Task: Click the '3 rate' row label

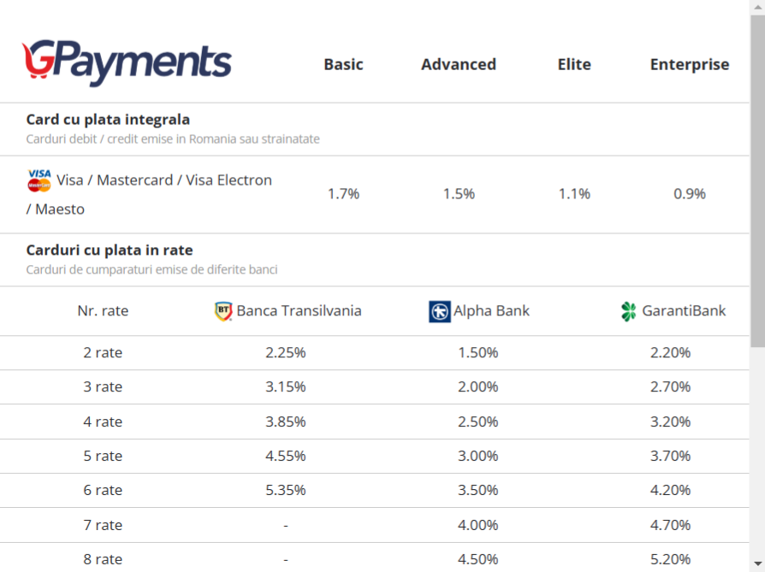Action: point(103,386)
